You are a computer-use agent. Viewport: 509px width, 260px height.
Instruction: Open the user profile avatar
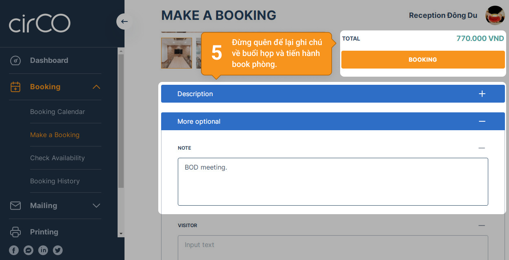coord(495,15)
